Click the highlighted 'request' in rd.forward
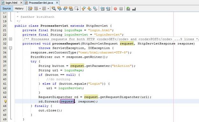Viewport: 199px width, 122px height. (67, 102)
